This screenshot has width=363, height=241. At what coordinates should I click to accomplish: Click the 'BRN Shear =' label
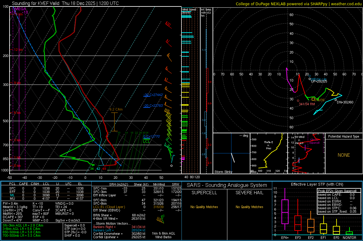102,215
